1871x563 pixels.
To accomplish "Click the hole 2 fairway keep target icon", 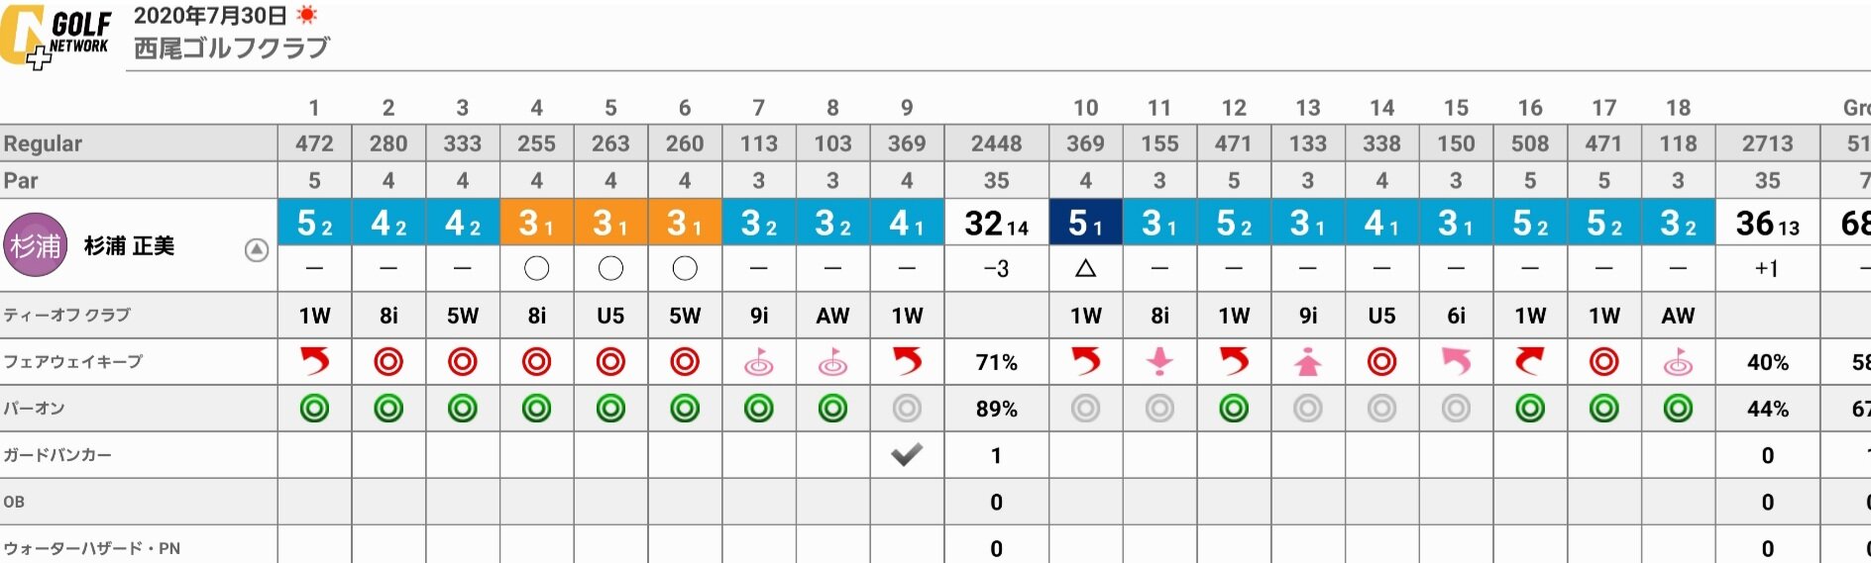I will click(x=388, y=362).
